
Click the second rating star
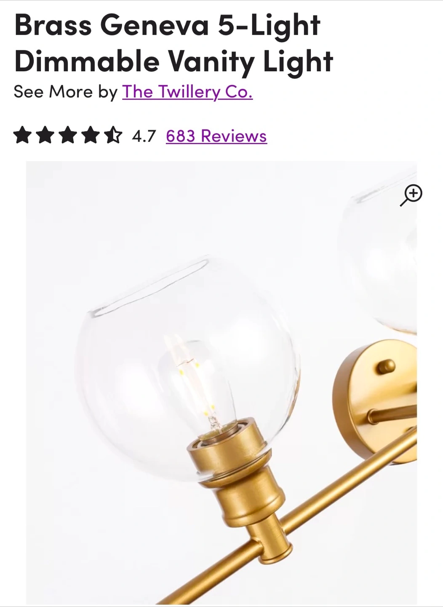[45, 136]
